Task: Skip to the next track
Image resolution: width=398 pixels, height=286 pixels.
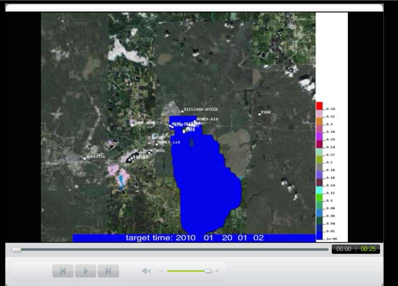Action: pos(108,271)
